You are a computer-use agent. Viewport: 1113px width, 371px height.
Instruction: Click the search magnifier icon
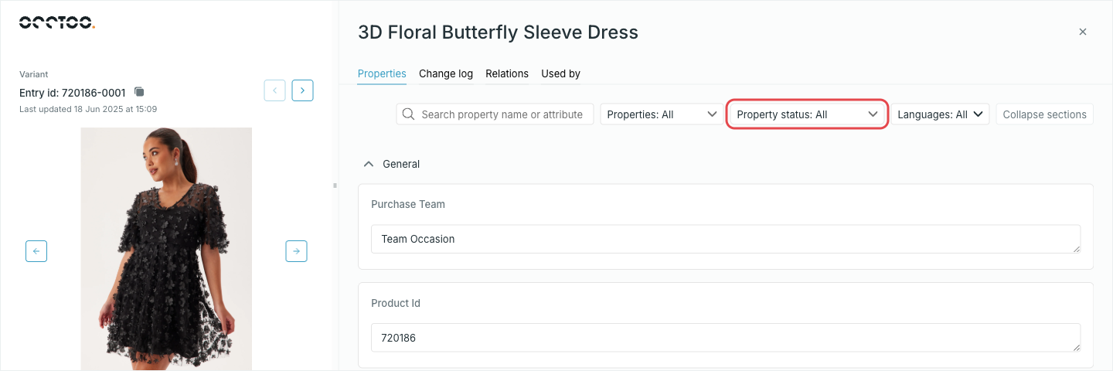[x=409, y=114]
